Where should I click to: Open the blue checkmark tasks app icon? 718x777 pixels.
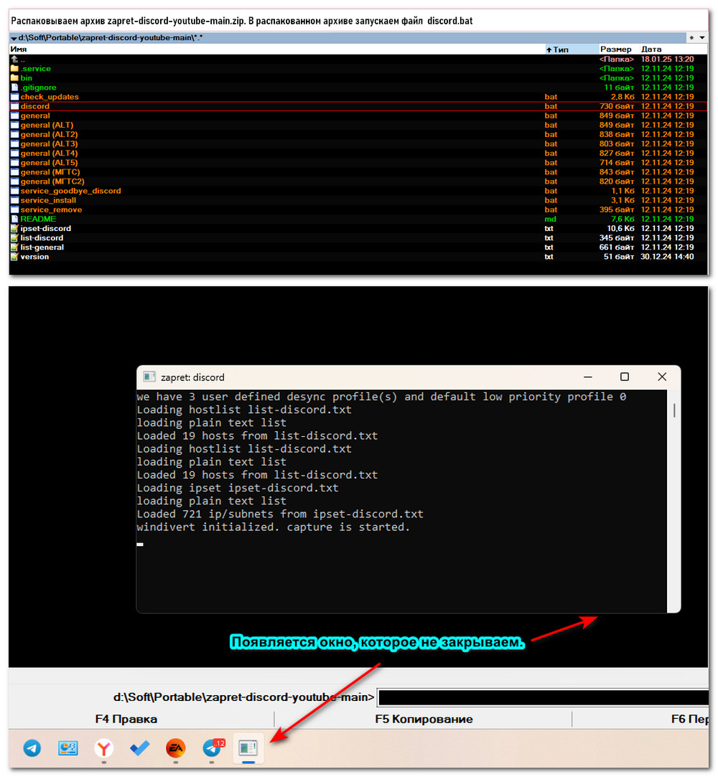click(140, 748)
